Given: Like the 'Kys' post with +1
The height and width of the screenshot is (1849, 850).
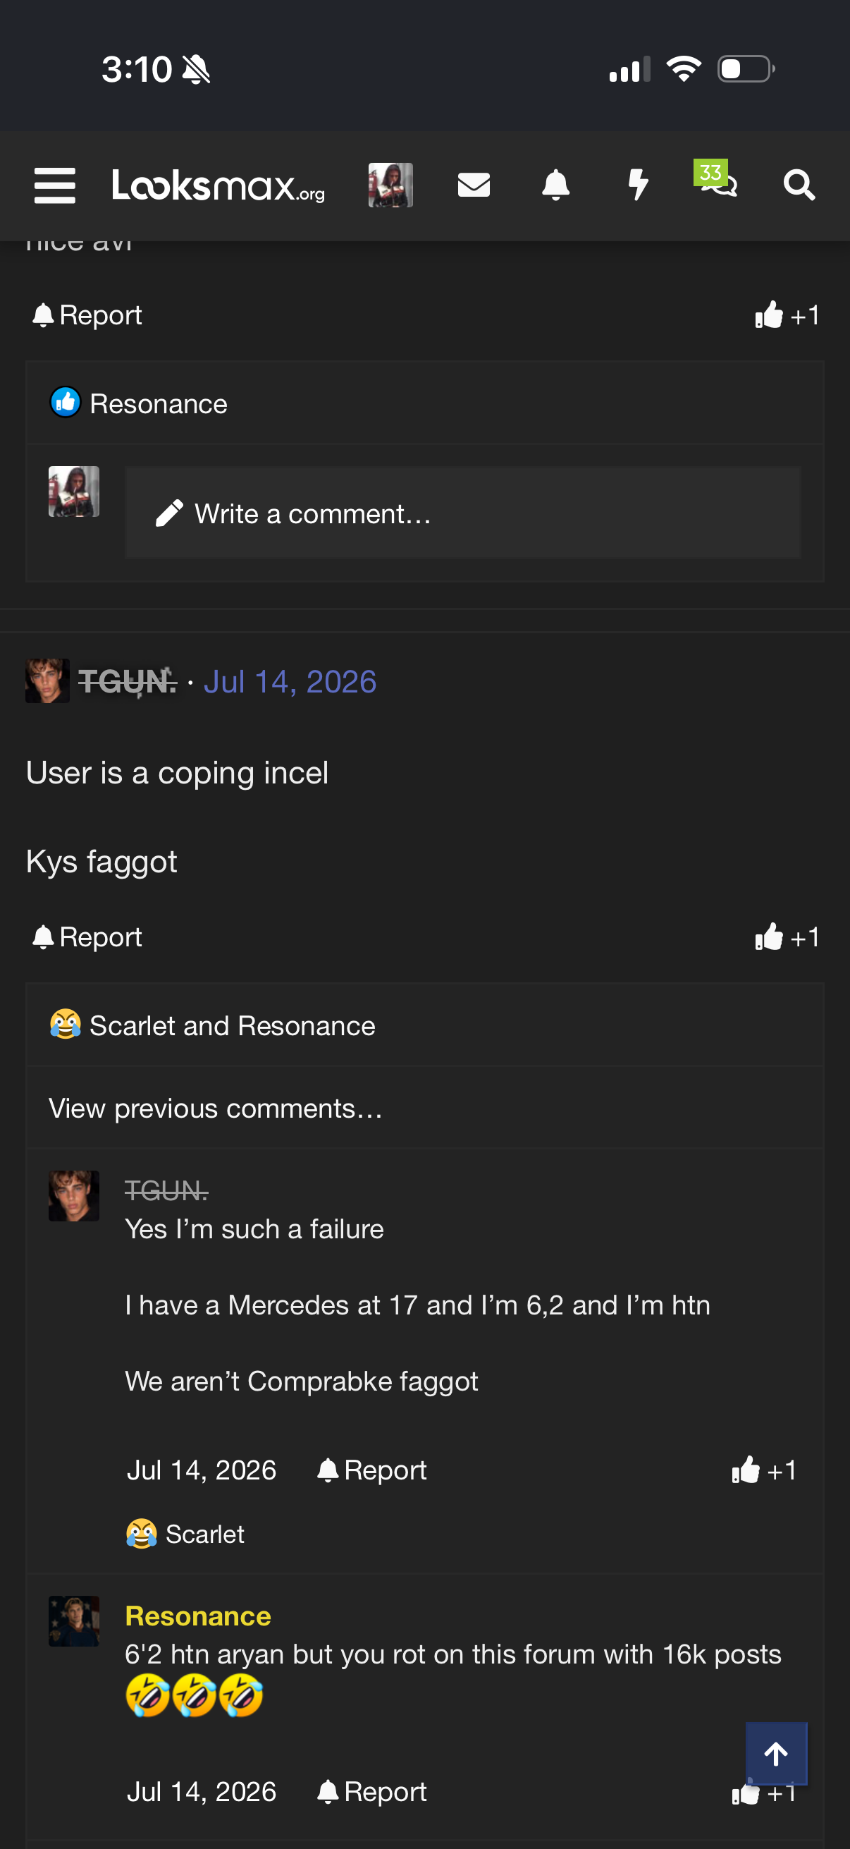Looking at the screenshot, I should tap(787, 936).
